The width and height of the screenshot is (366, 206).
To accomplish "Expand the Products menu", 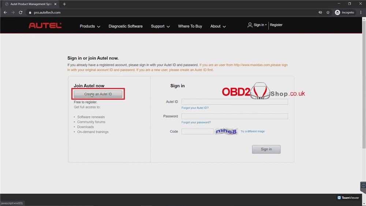I will point(90,26).
